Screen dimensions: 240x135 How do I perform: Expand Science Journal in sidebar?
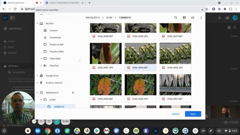click(37, 82)
